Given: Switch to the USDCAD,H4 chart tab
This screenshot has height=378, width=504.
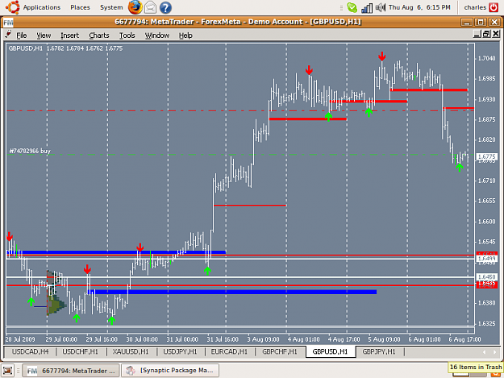Looking at the screenshot, I should (x=30, y=351).
